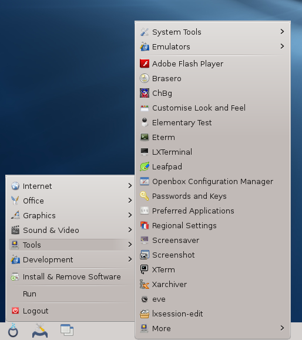
Task: Click the Adobe Flash Player icon
Action: click(x=145, y=64)
